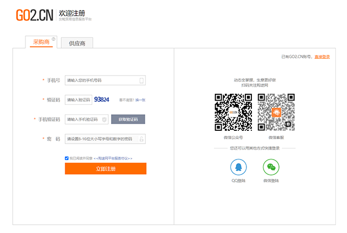Click the 微信公众号 QR code
This screenshot has width=347, height=233.
pyautogui.click(x=233, y=112)
